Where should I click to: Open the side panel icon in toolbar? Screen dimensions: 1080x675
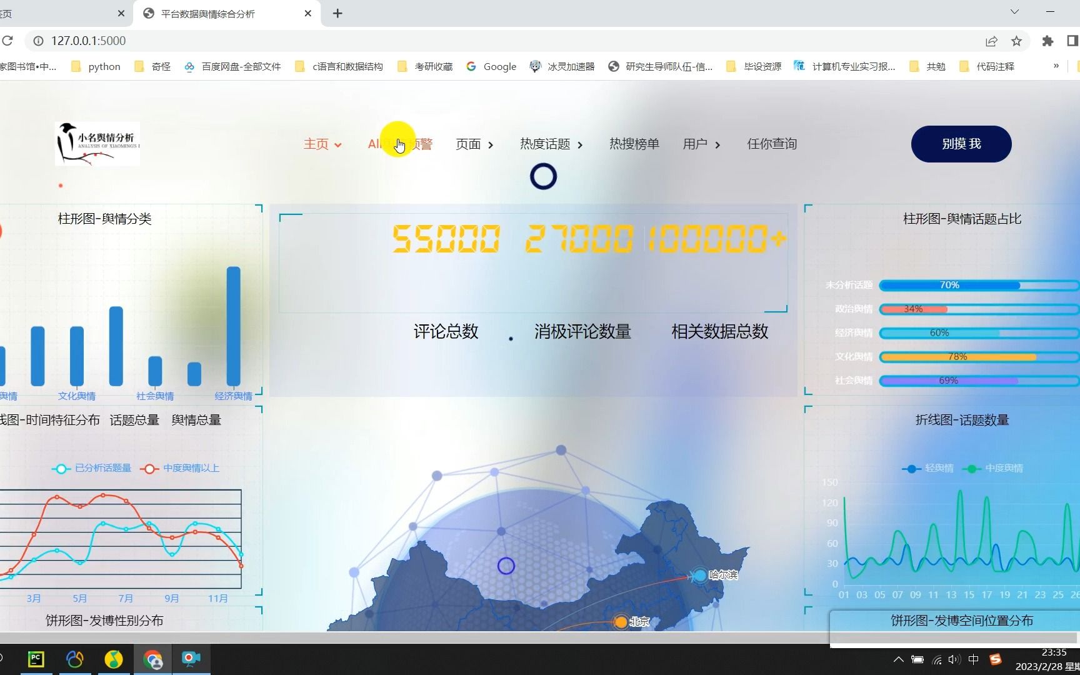[1072, 41]
